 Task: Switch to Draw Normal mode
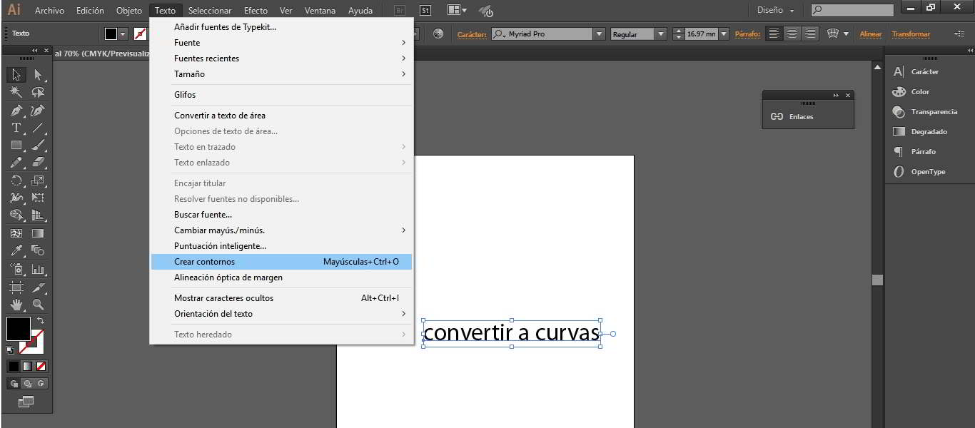pos(14,384)
